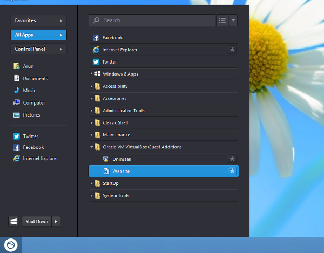Click the Arun user folder icon
324x253 pixels.
pos(17,66)
